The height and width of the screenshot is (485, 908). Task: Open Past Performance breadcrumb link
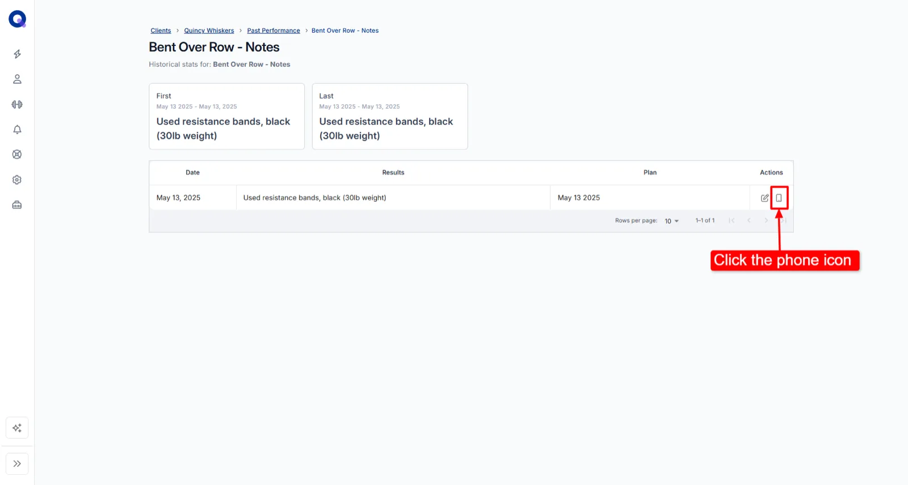tap(274, 31)
